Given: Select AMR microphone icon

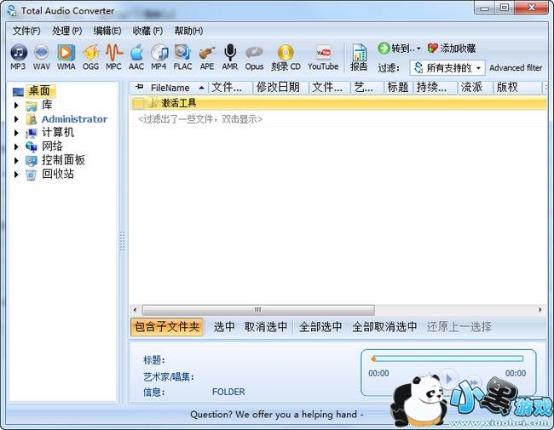Looking at the screenshot, I should coord(230,57).
